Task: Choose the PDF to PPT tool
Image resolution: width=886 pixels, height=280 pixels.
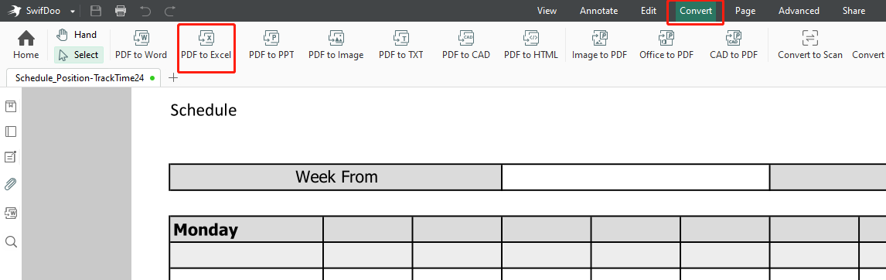Action: coord(271,39)
